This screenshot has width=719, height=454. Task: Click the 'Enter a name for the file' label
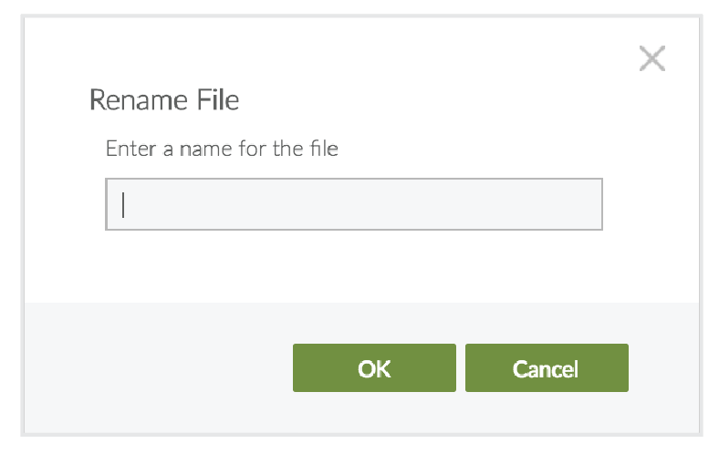222,148
